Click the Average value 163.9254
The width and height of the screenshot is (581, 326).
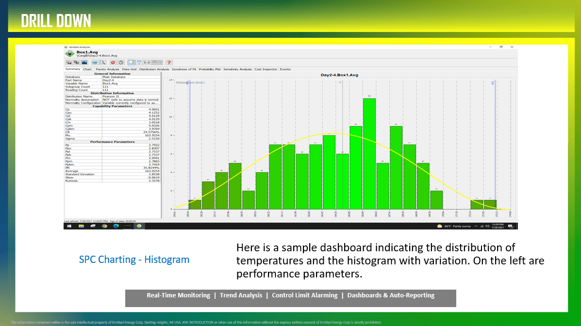point(152,171)
